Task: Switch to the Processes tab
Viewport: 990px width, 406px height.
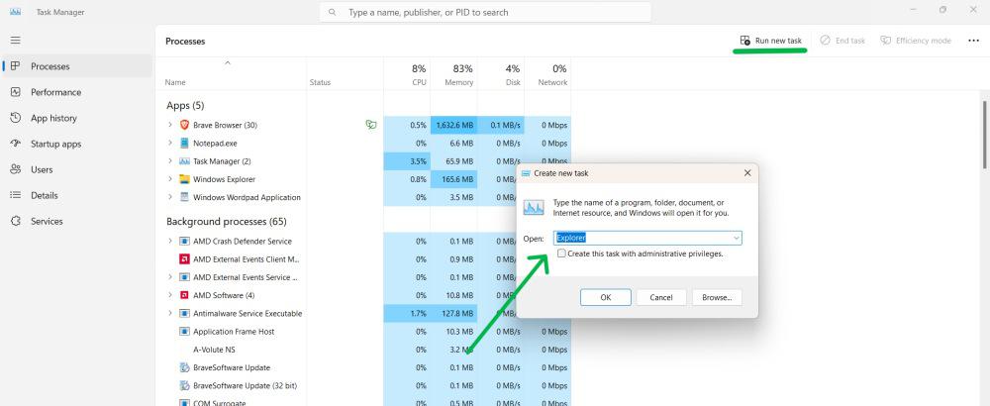Action: (77, 66)
